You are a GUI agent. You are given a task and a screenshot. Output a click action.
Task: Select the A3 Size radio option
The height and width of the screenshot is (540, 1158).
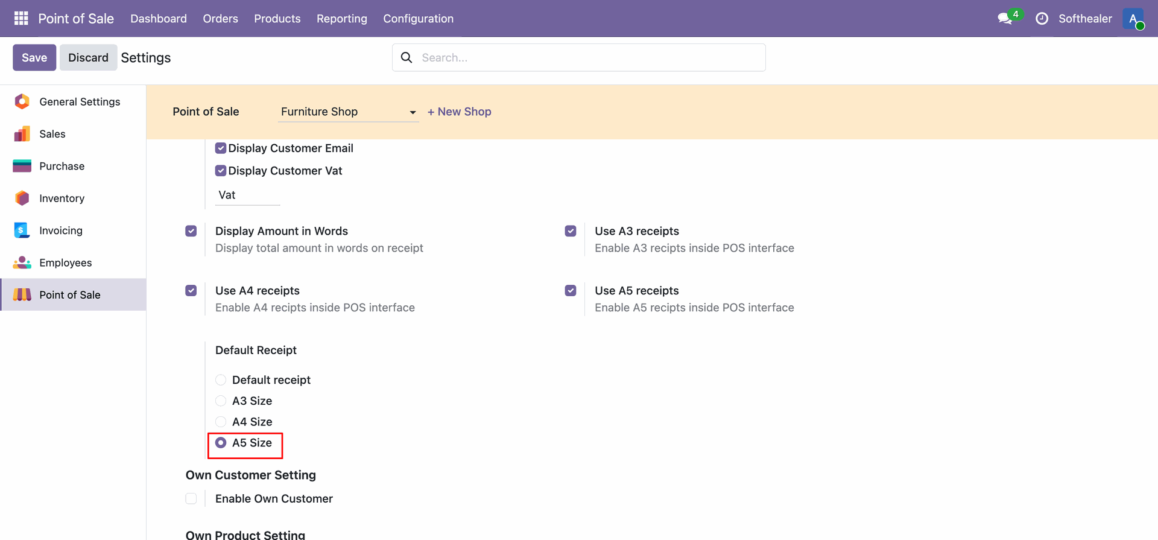pyautogui.click(x=221, y=401)
